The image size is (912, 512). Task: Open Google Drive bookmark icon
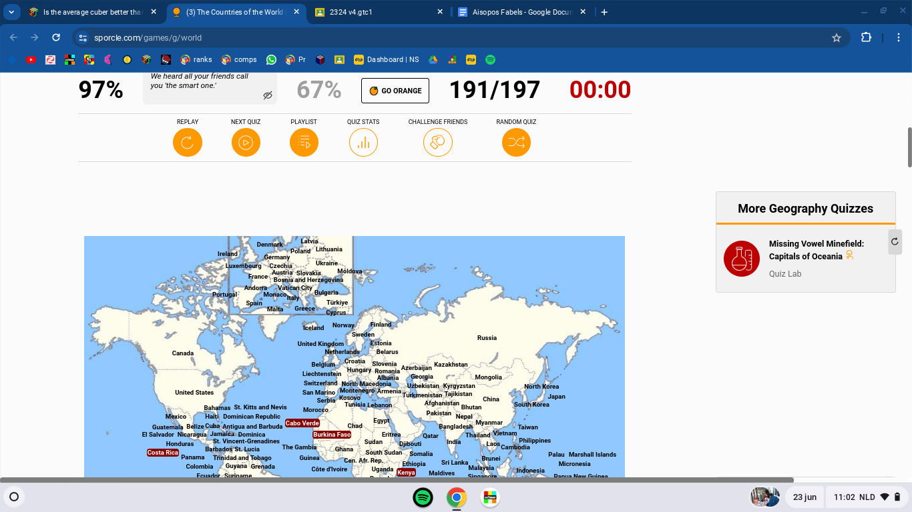coord(433,59)
